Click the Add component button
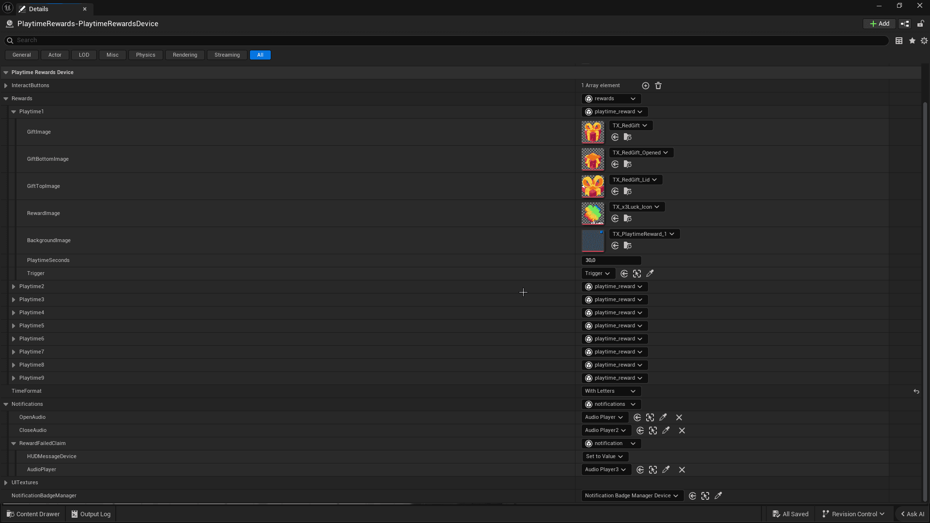Image resolution: width=930 pixels, height=523 pixels. 879,24
